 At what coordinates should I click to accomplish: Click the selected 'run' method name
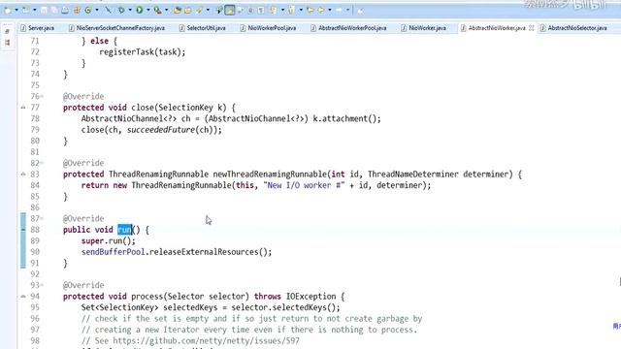tap(124, 230)
